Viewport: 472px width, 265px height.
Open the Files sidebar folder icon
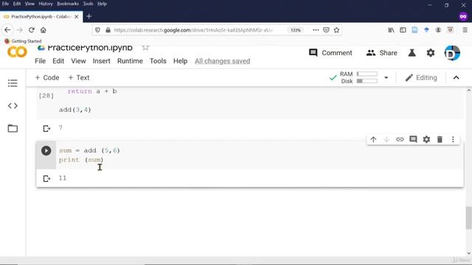tap(13, 129)
